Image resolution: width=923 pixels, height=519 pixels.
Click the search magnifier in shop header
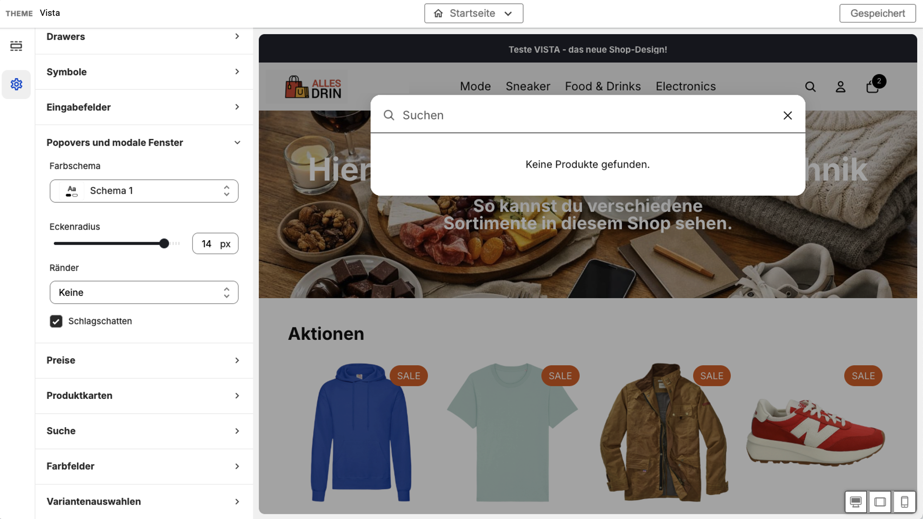coord(811,87)
